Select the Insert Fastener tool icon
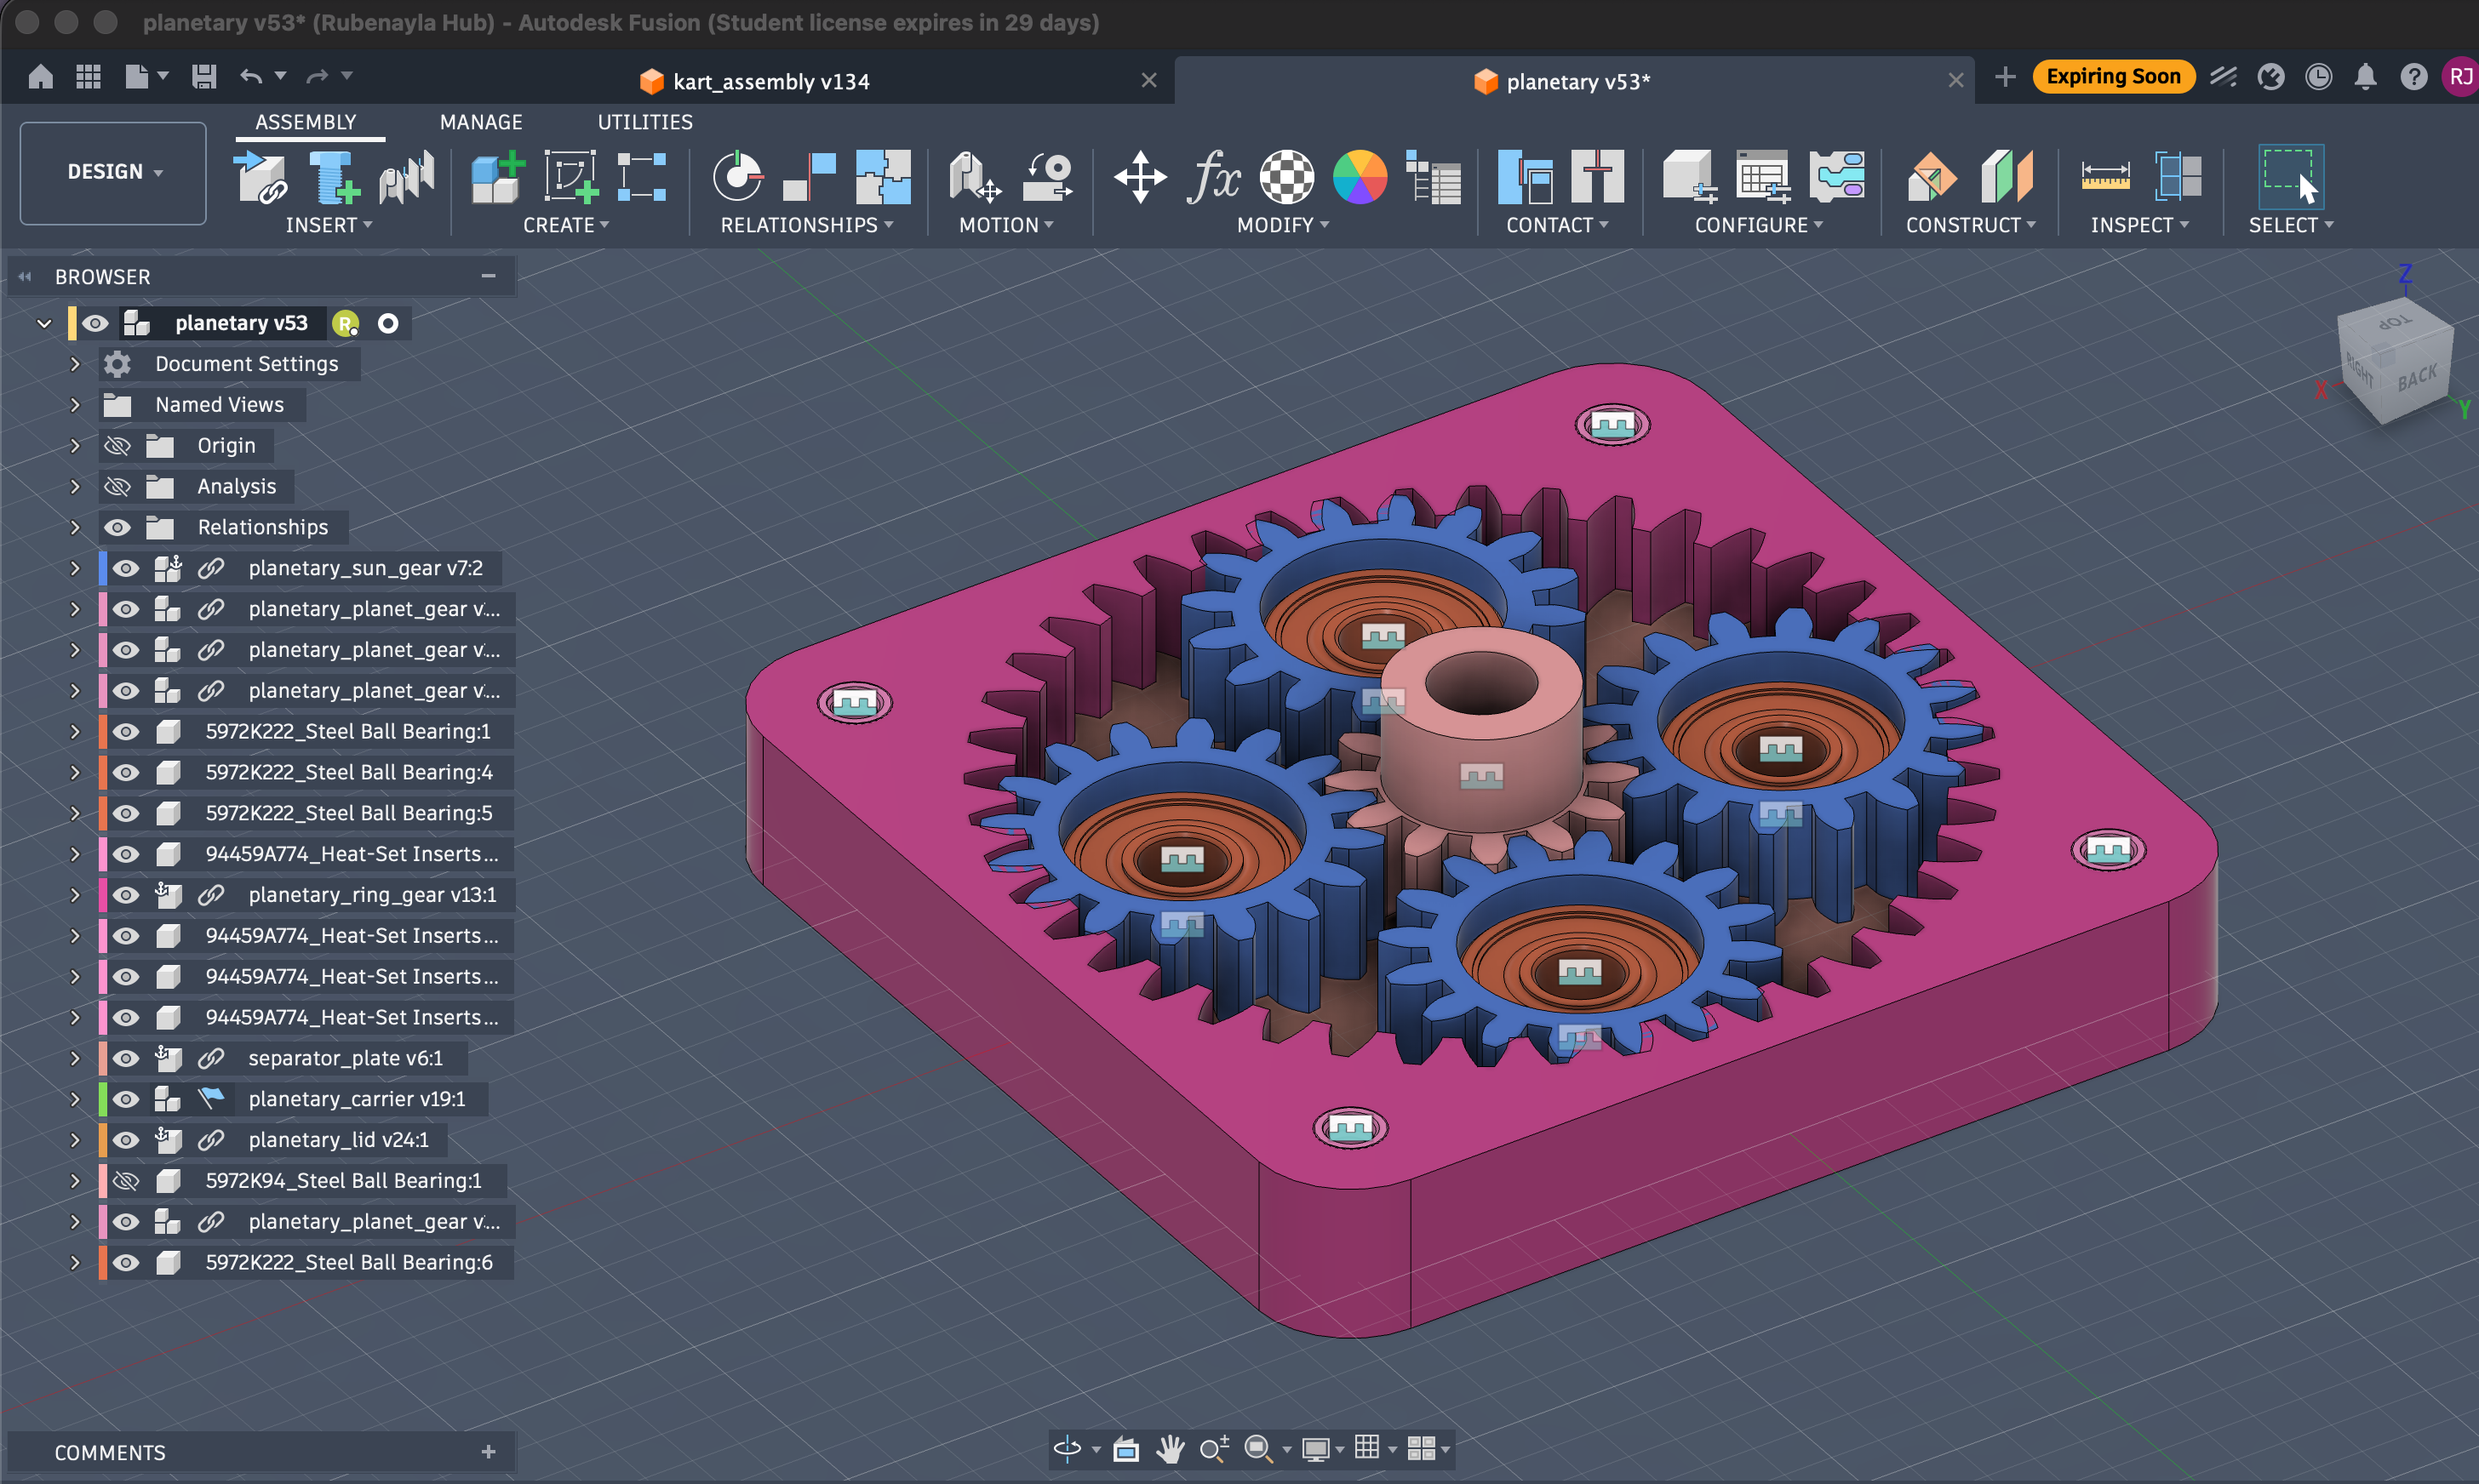 coord(333,177)
